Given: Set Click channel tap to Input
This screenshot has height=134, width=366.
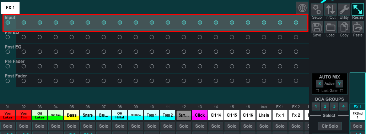Looking at the screenshot, I should click(200, 23).
